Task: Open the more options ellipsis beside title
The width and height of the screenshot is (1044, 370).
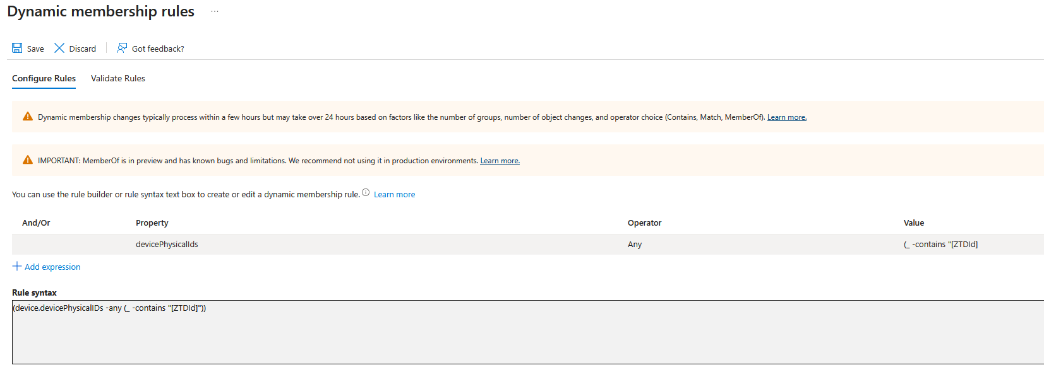Action: (215, 11)
